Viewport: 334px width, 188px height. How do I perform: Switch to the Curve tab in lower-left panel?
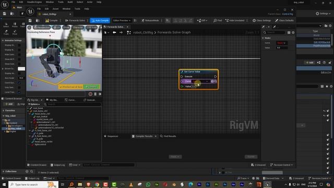point(71,100)
